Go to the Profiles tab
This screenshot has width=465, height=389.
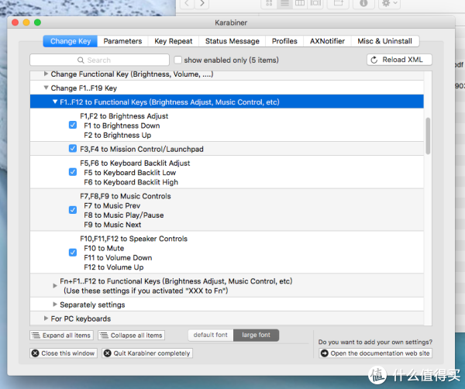click(x=284, y=41)
